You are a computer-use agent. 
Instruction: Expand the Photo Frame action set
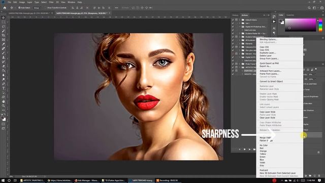[240, 64]
